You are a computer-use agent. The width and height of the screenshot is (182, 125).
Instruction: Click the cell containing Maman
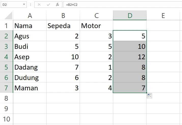tap(30, 88)
